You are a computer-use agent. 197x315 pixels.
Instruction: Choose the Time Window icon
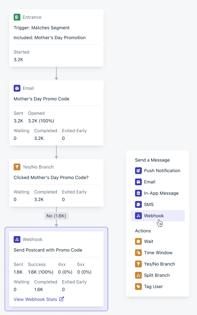(138, 252)
